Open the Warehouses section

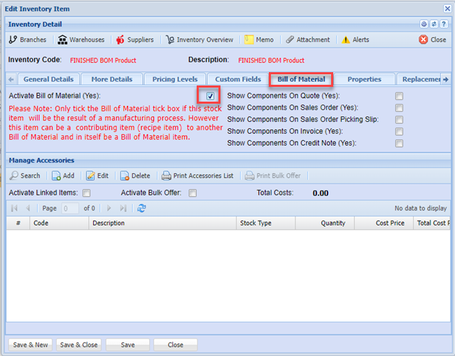click(81, 40)
